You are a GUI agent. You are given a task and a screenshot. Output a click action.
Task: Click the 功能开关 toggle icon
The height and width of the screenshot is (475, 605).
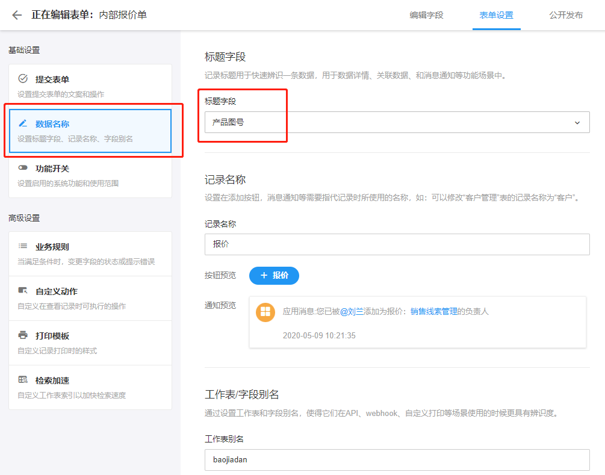click(23, 168)
